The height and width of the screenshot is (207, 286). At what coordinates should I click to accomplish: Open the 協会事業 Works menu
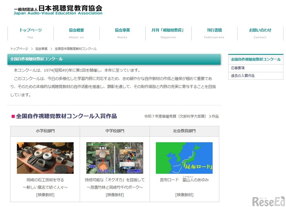coord(122,33)
